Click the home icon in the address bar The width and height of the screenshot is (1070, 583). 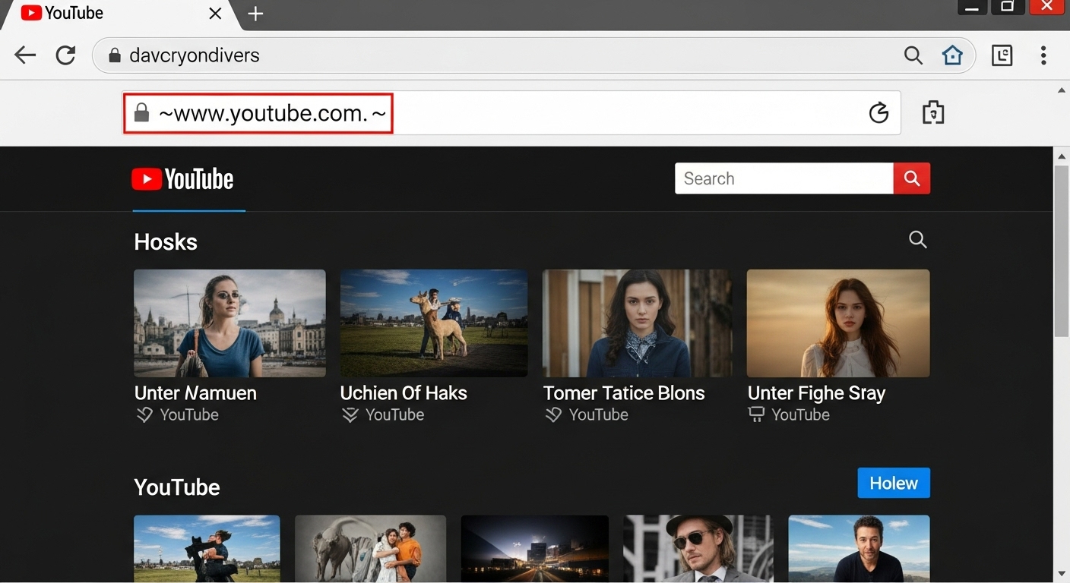pyautogui.click(x=952, y=55)
